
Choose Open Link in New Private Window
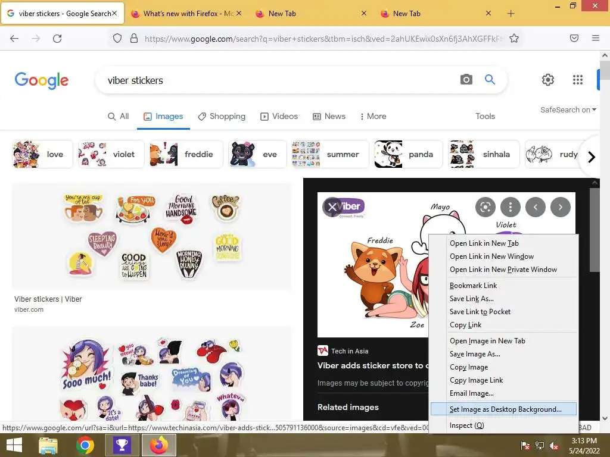(503, 270)
